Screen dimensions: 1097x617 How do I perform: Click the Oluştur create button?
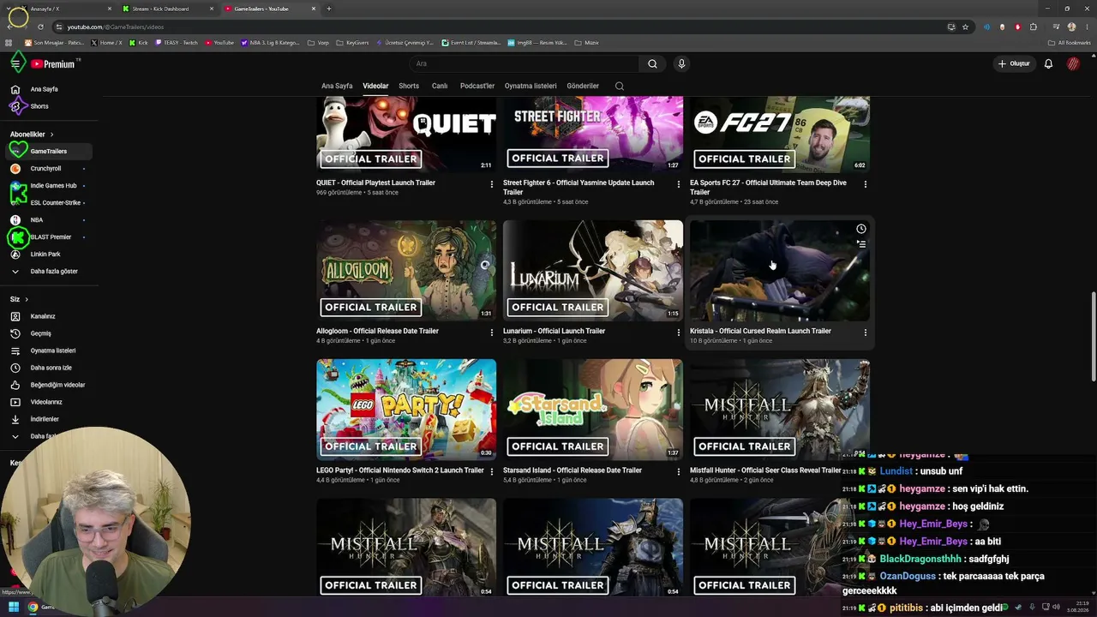point(1014,63)
